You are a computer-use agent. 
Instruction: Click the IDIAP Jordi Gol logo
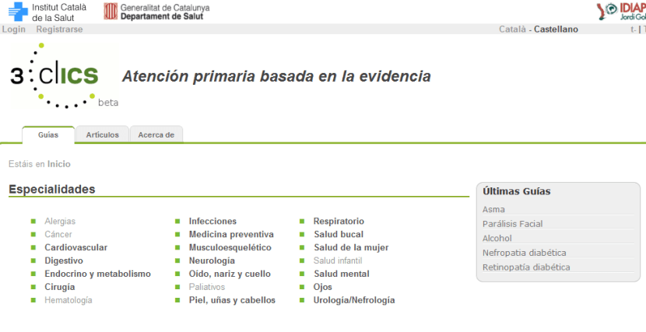[x=620, y=12]
